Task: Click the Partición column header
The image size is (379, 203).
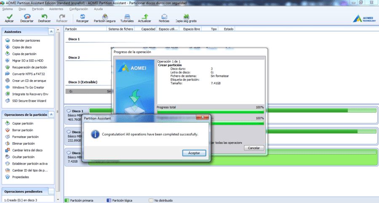Action: (x=85, y=29)
